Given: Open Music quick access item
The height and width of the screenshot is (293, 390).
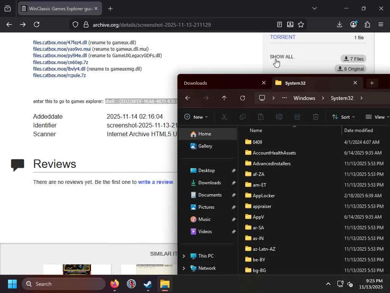Looking at the screenshot, I should point(208,219).
